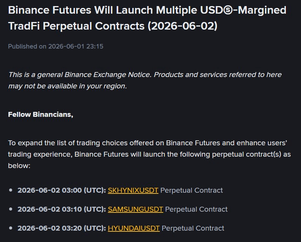Click Perpetual Contract text beside HYUNDAIUSDT
Screen dimensions: 301x242
(x=193, y=228)
